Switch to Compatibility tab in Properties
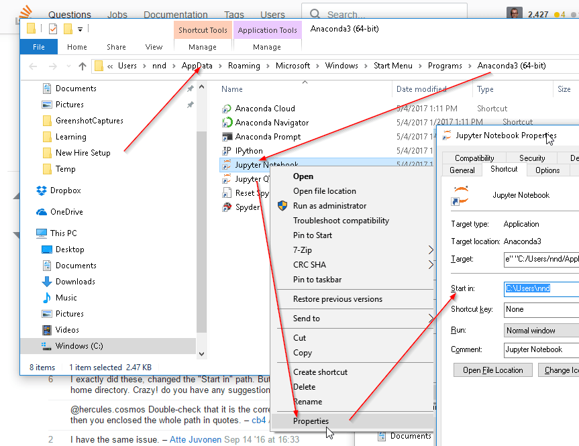Screen dimensions: 579x446 474,158
